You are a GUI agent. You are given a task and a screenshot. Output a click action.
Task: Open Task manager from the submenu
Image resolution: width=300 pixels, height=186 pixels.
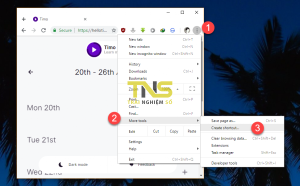[242, 152]
